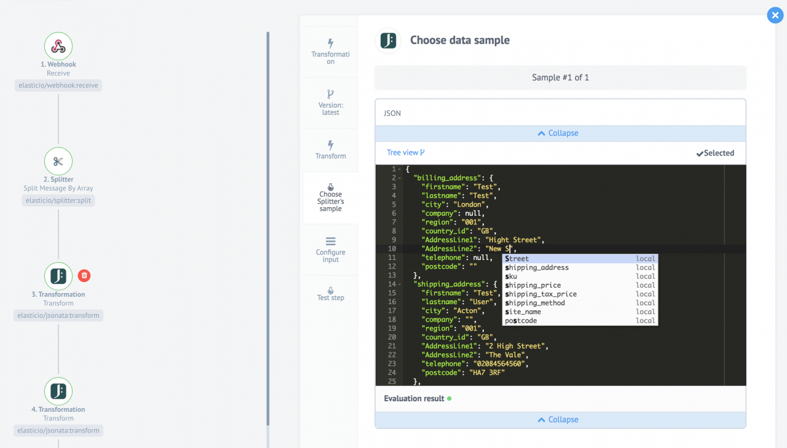The width and height of the screenshot is (787, 448).
Task: Place cursor on "Acton" city value
Action: (469, 311)
